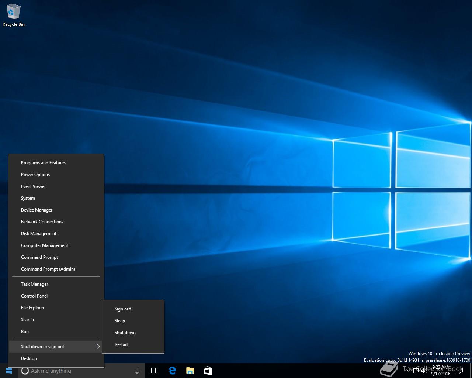Expand Shut down or sign out submenu
472x378 pixels.
(x=56, y=347)
